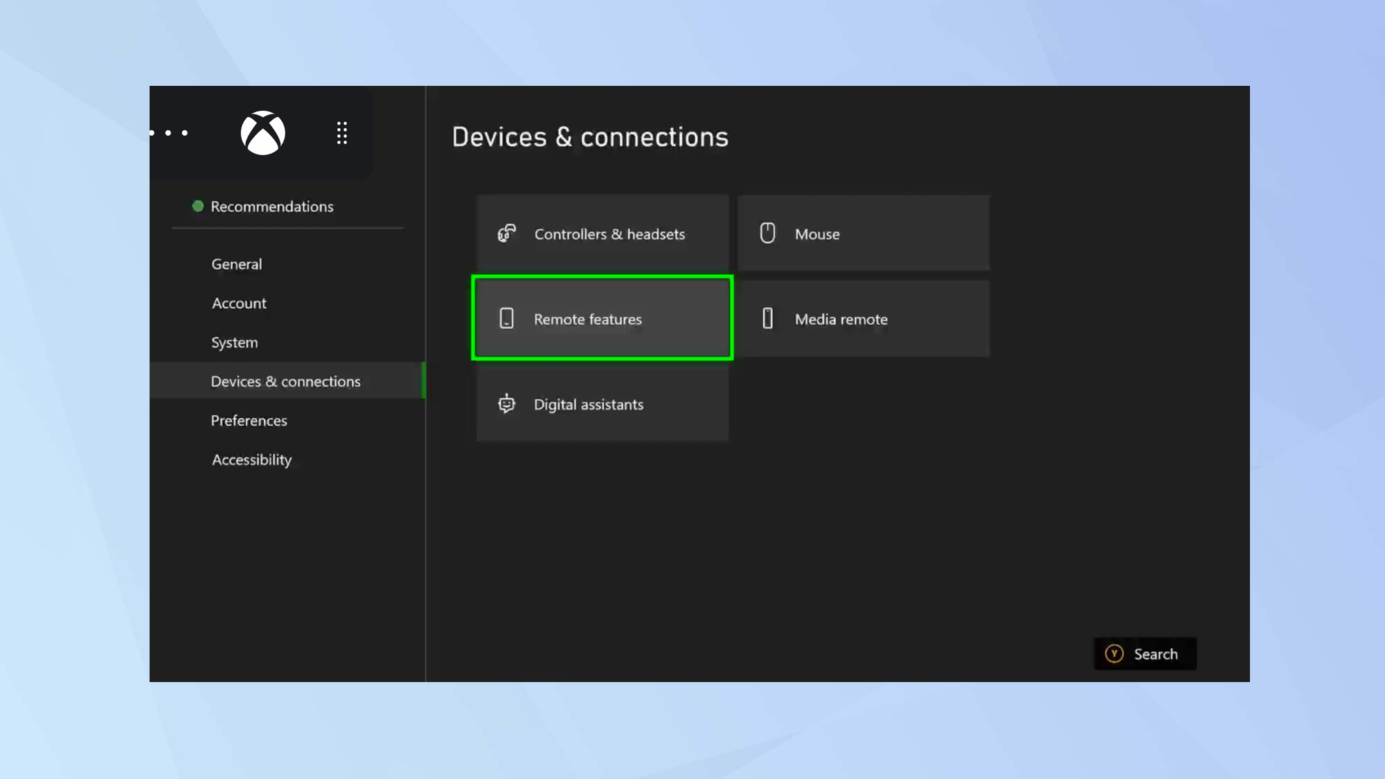Select Remote features option
1385x779 pixels.
pyautogui.click(x=602, y=318)
